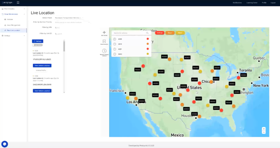Image resolution: width=280 pixels, height=148 pixels.
Task: Click the magnifier icon in vehicle search
Action: 147,33
